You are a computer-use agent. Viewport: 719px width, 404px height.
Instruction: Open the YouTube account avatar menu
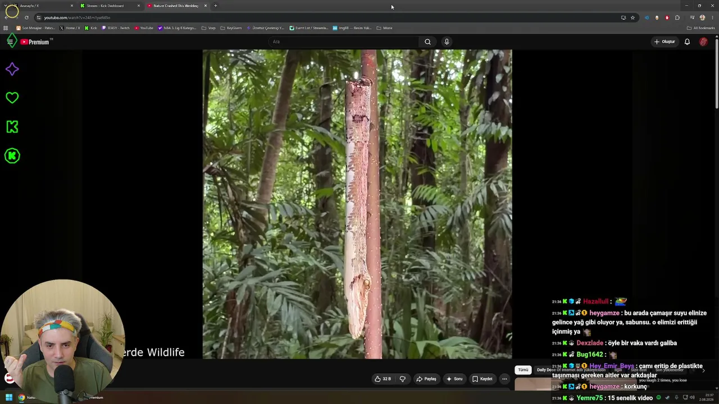pos(703,42)
